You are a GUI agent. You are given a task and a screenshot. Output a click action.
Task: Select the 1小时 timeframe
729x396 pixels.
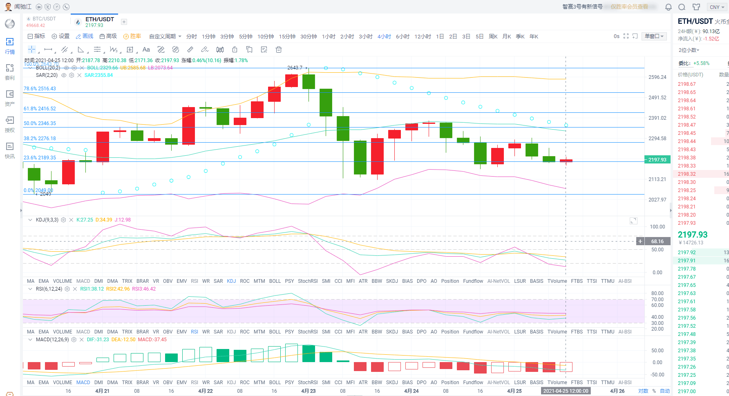click(329, 36)
